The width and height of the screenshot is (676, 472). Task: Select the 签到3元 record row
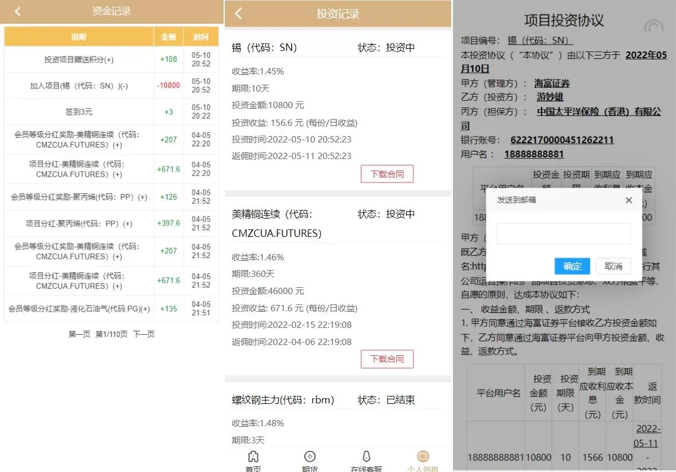(x=79, y=112)
